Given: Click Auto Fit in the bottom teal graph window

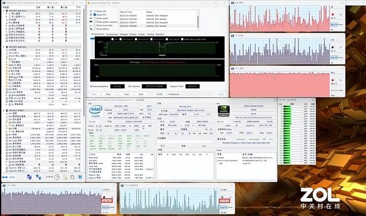Looking at the screenshot, I should 223,207.
